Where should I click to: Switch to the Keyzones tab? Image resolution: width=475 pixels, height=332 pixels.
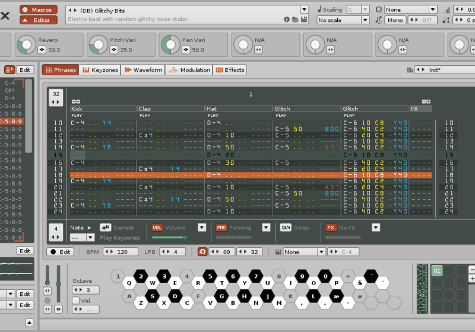pos(100,70)
